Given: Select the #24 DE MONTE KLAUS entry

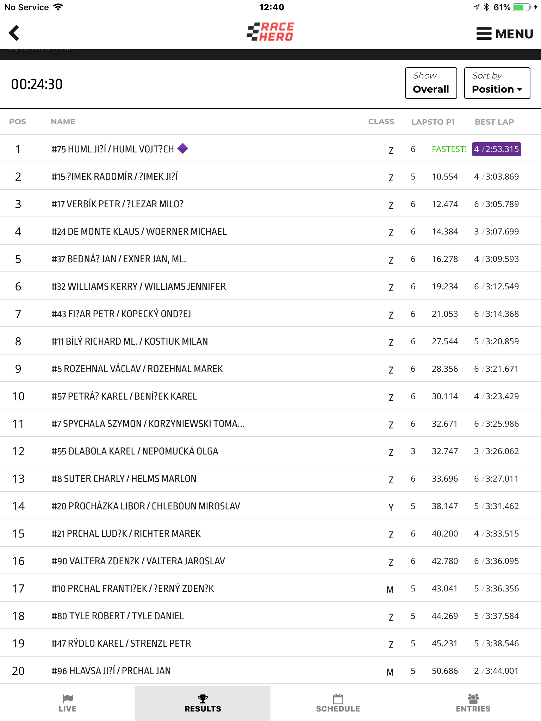Looking at the screenshot, I should (x=270, y=231).
